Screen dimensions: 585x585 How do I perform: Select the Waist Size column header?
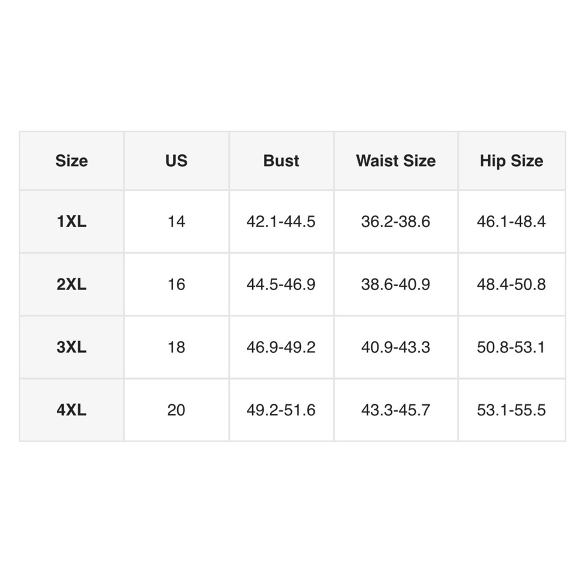396,161
